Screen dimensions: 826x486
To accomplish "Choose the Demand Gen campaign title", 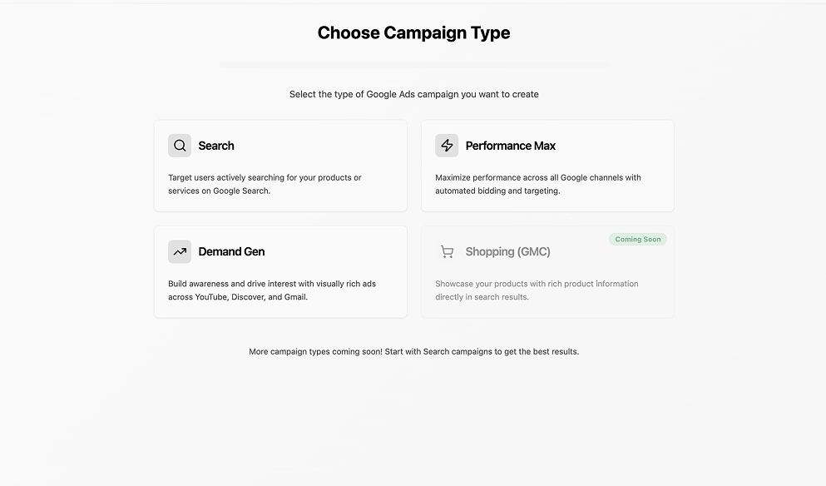I will pos(231,251).
